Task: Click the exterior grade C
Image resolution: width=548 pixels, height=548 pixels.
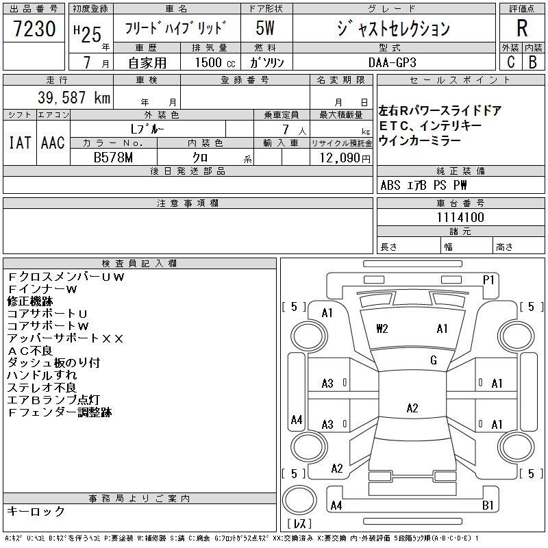Action: [x=511, y=62]
